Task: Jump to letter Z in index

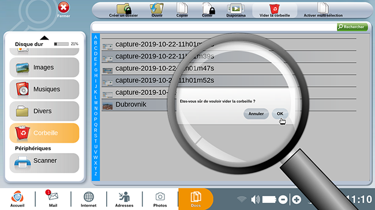Action: coord(96,174)
